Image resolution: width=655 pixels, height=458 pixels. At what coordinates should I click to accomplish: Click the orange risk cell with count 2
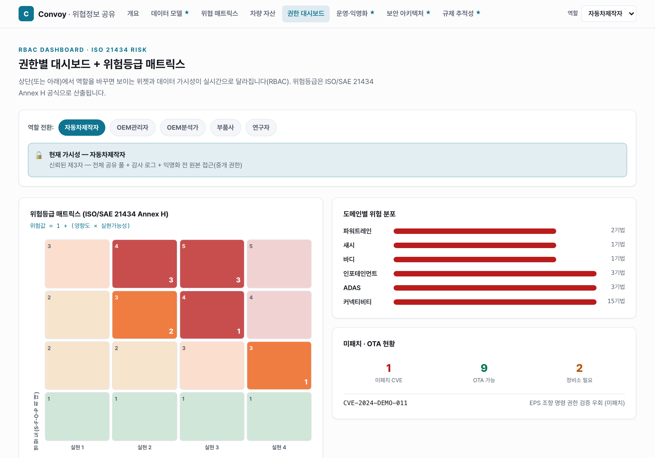[144, 315]
